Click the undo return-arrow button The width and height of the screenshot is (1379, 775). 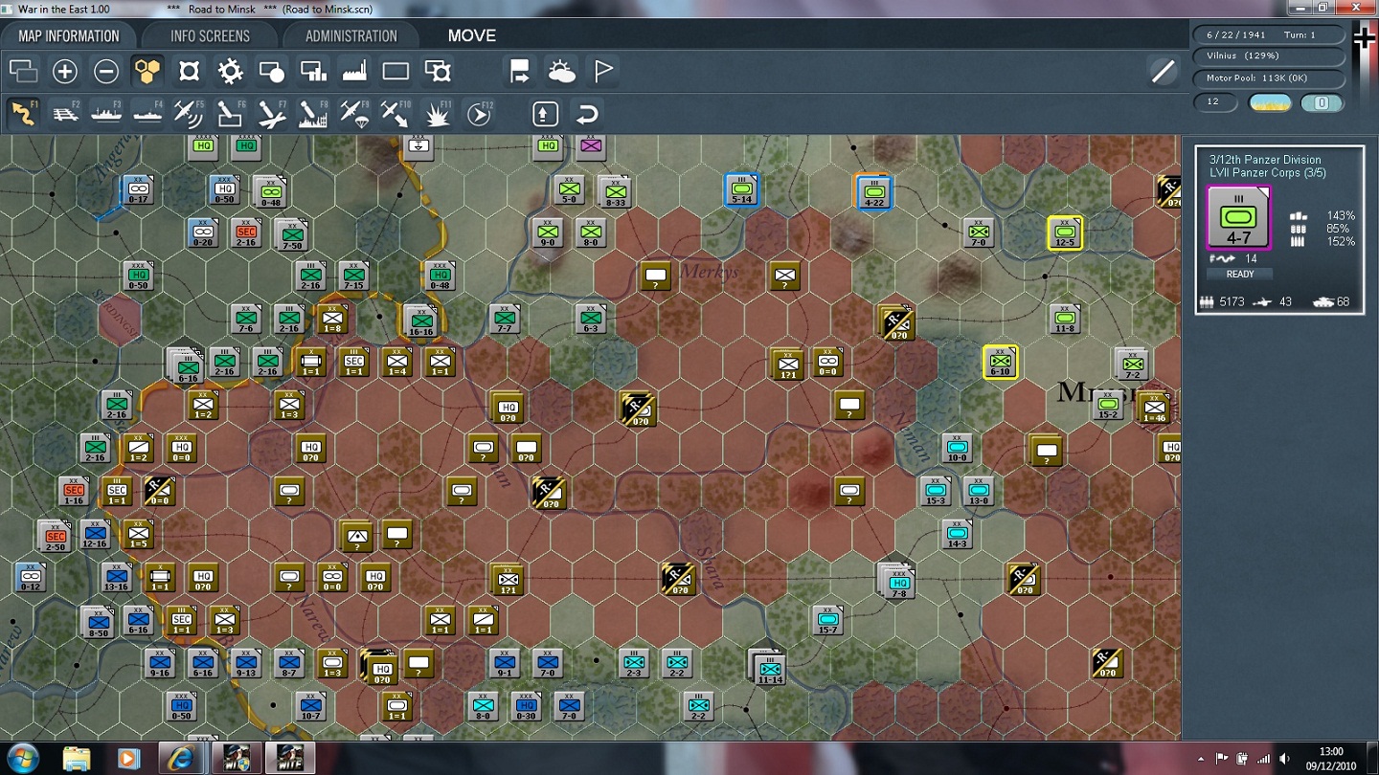tap(586, 114)
